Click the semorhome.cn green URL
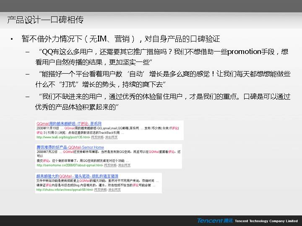This screenshot has height=226, width=302. click(x=68, y=165)
